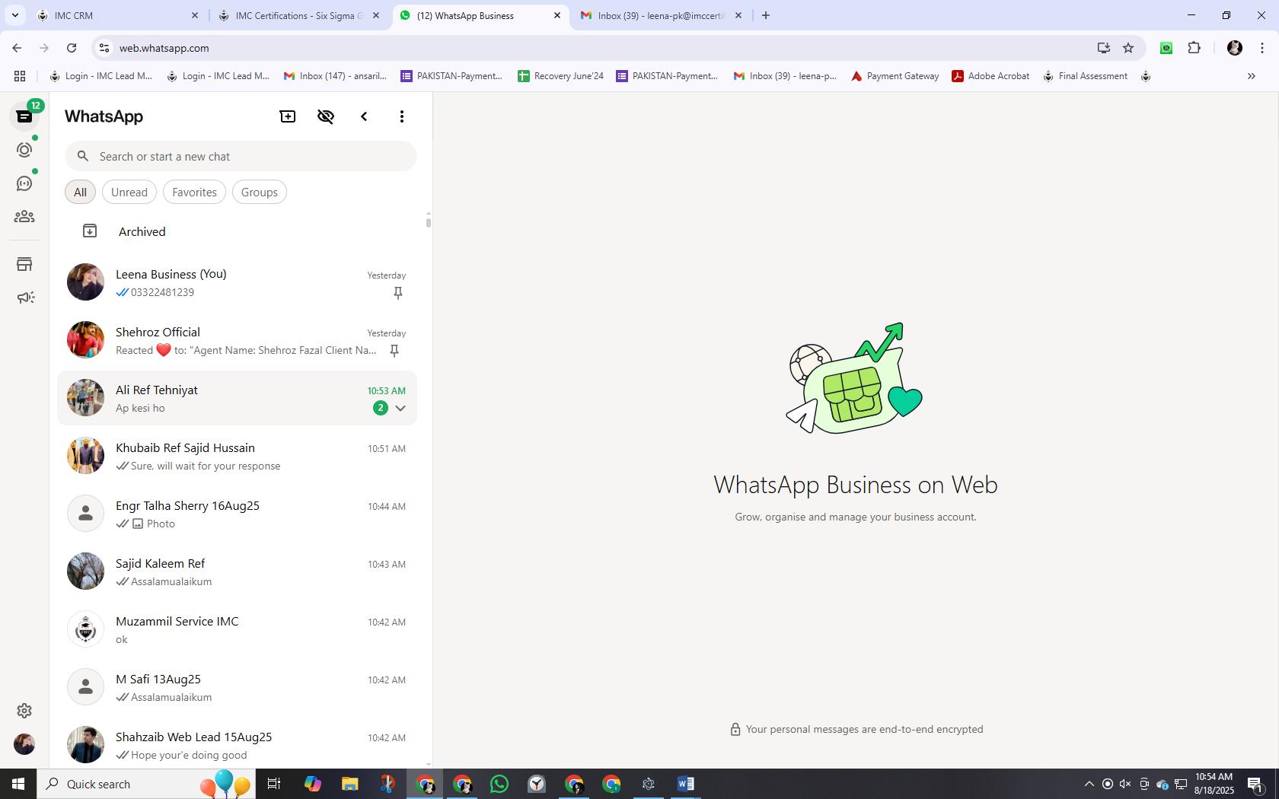
Task: Open the three-dot menu in WhatsApp header
Action: [x=402, y=116]
